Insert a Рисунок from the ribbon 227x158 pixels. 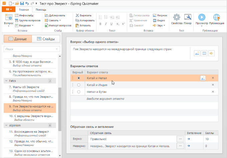tap(160, 15)
